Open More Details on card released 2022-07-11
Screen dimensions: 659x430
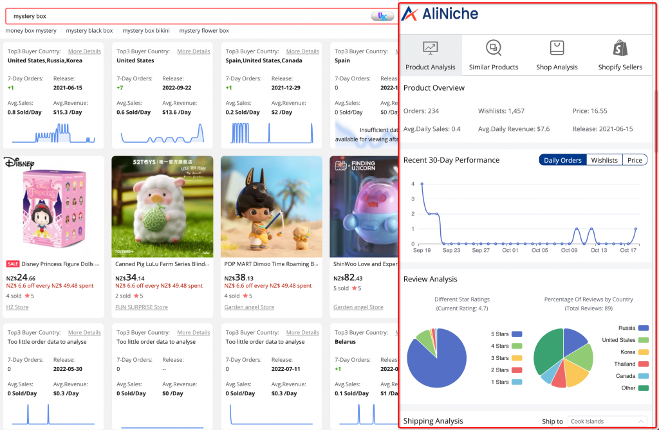[302, 332]
